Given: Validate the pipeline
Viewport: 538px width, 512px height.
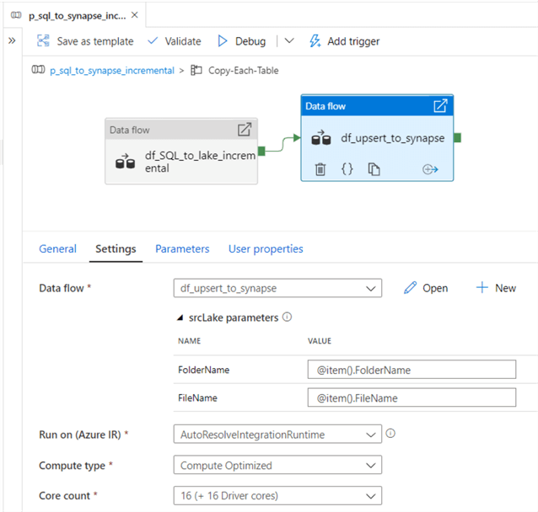Looking at the screenshot, I should tap(175, 41).
